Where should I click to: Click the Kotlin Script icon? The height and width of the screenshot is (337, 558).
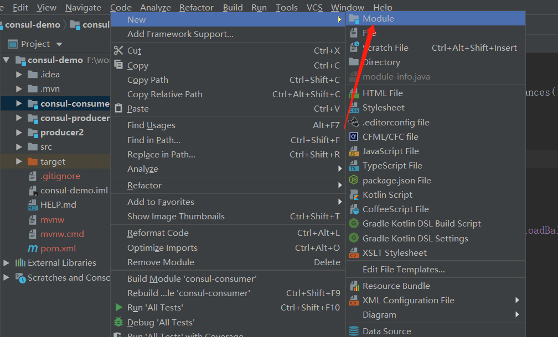354,195
